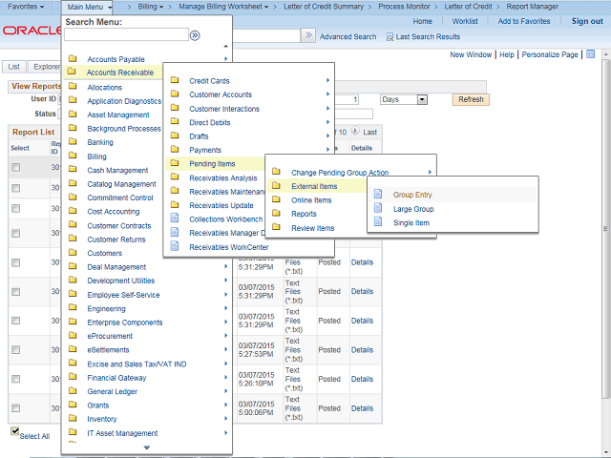Screen dimensions: 611x458
Task: Open the Online Items submenu entry
Action: [x=311, y=200]
